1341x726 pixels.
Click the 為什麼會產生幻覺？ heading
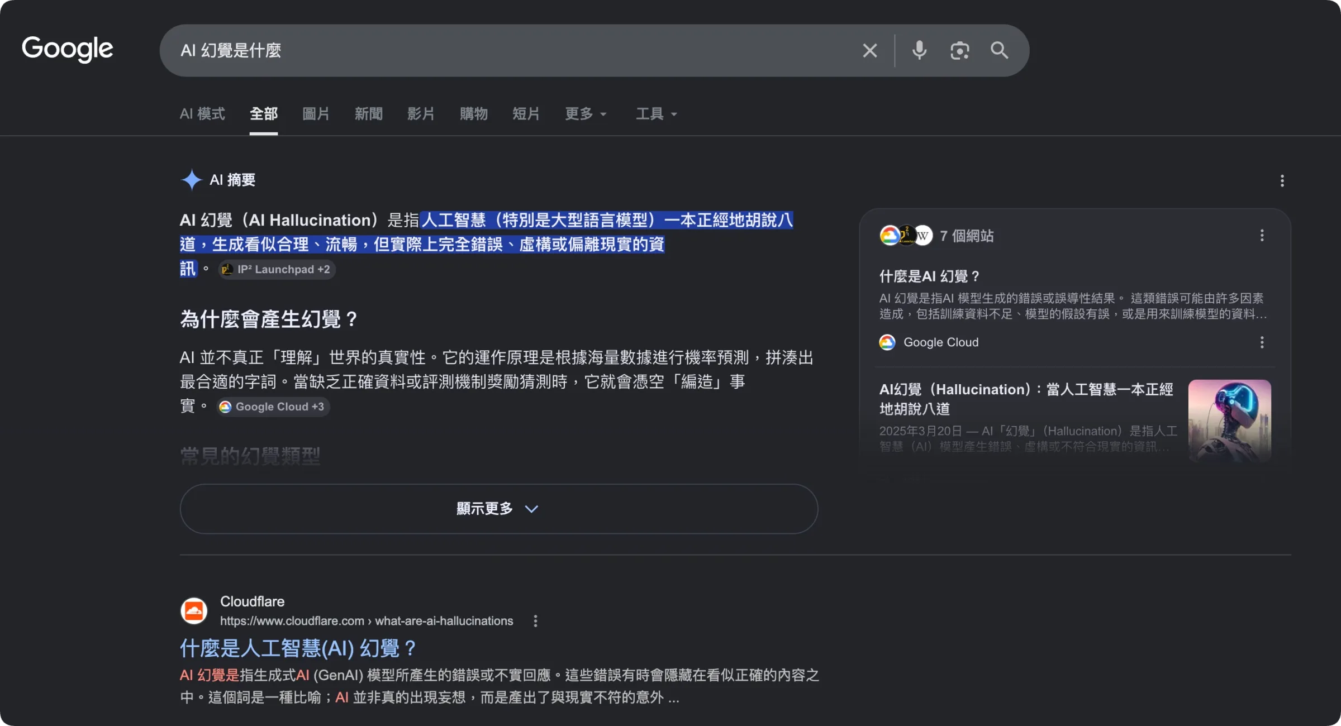[269, 319]
